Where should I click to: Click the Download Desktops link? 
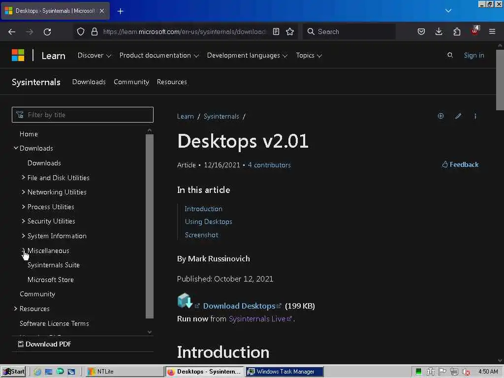[x=240, y=306]
